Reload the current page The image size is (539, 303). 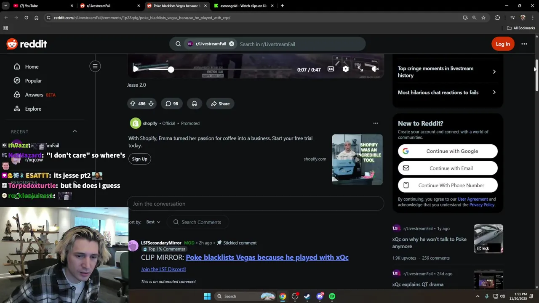26,18
